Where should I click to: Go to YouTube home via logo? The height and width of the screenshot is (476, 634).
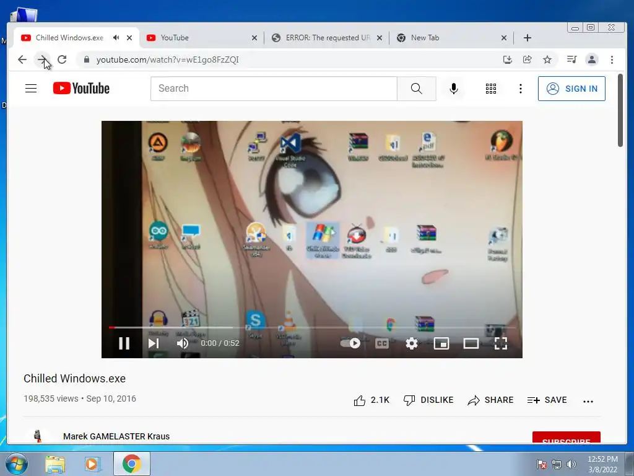click(81, 88)
